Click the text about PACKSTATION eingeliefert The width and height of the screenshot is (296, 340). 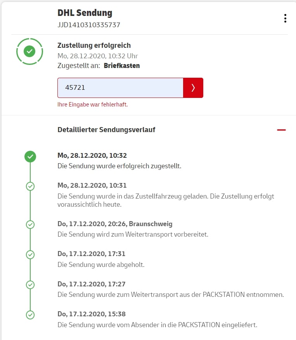pyautogui.click(x=157, y=324)
